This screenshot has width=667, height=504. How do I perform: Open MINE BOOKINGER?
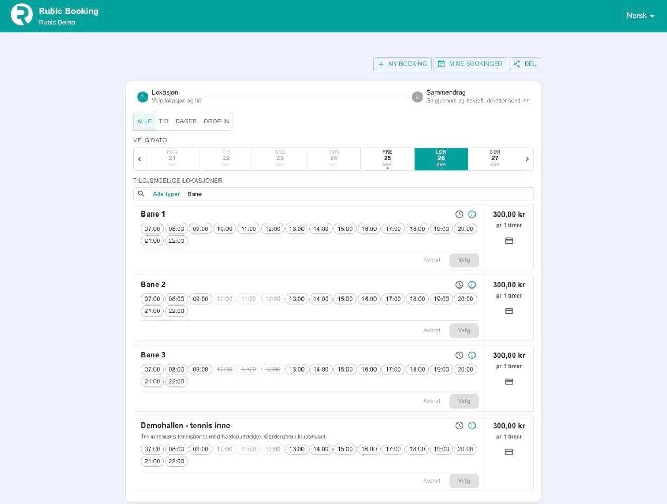click(x=470, y=64)
